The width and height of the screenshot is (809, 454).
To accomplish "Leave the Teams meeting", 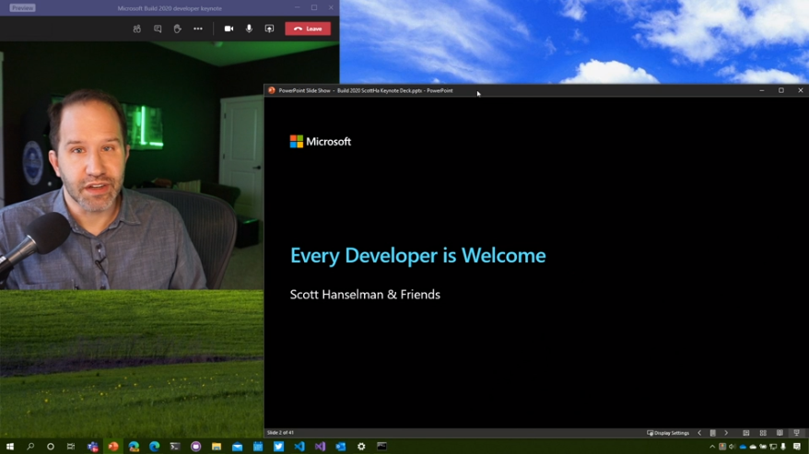I will (308, 29).
